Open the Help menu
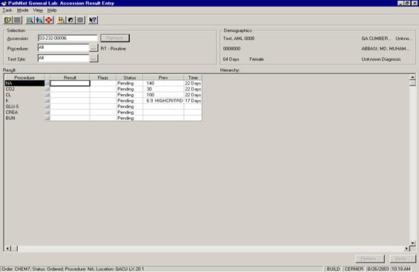The height and width of the screenshot is (272, 419). tap(52, 10)
